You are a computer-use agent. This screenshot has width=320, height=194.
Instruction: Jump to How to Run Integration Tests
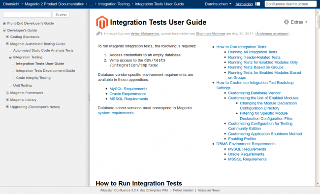click(x=241, y=47)
